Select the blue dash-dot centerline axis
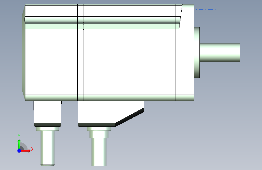The width and height of the screenshot is (262, 170). 206,9
